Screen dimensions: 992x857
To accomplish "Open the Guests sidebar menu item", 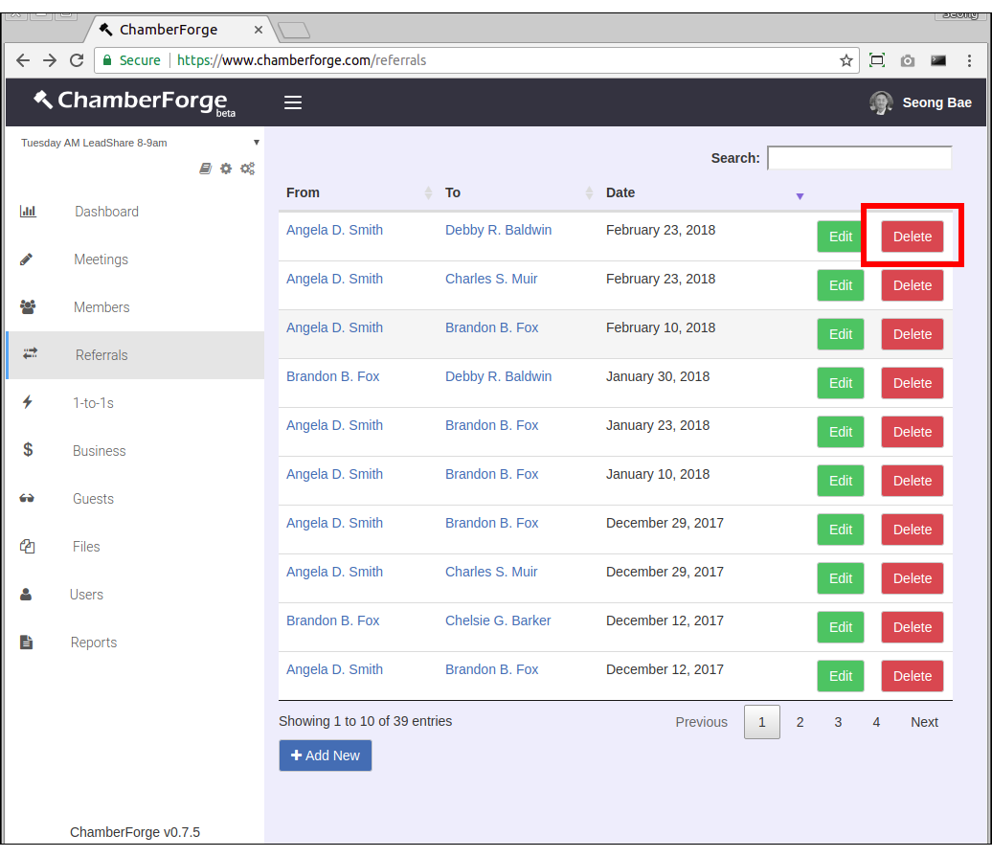I will pyautogui.click(x=93, y=499).
